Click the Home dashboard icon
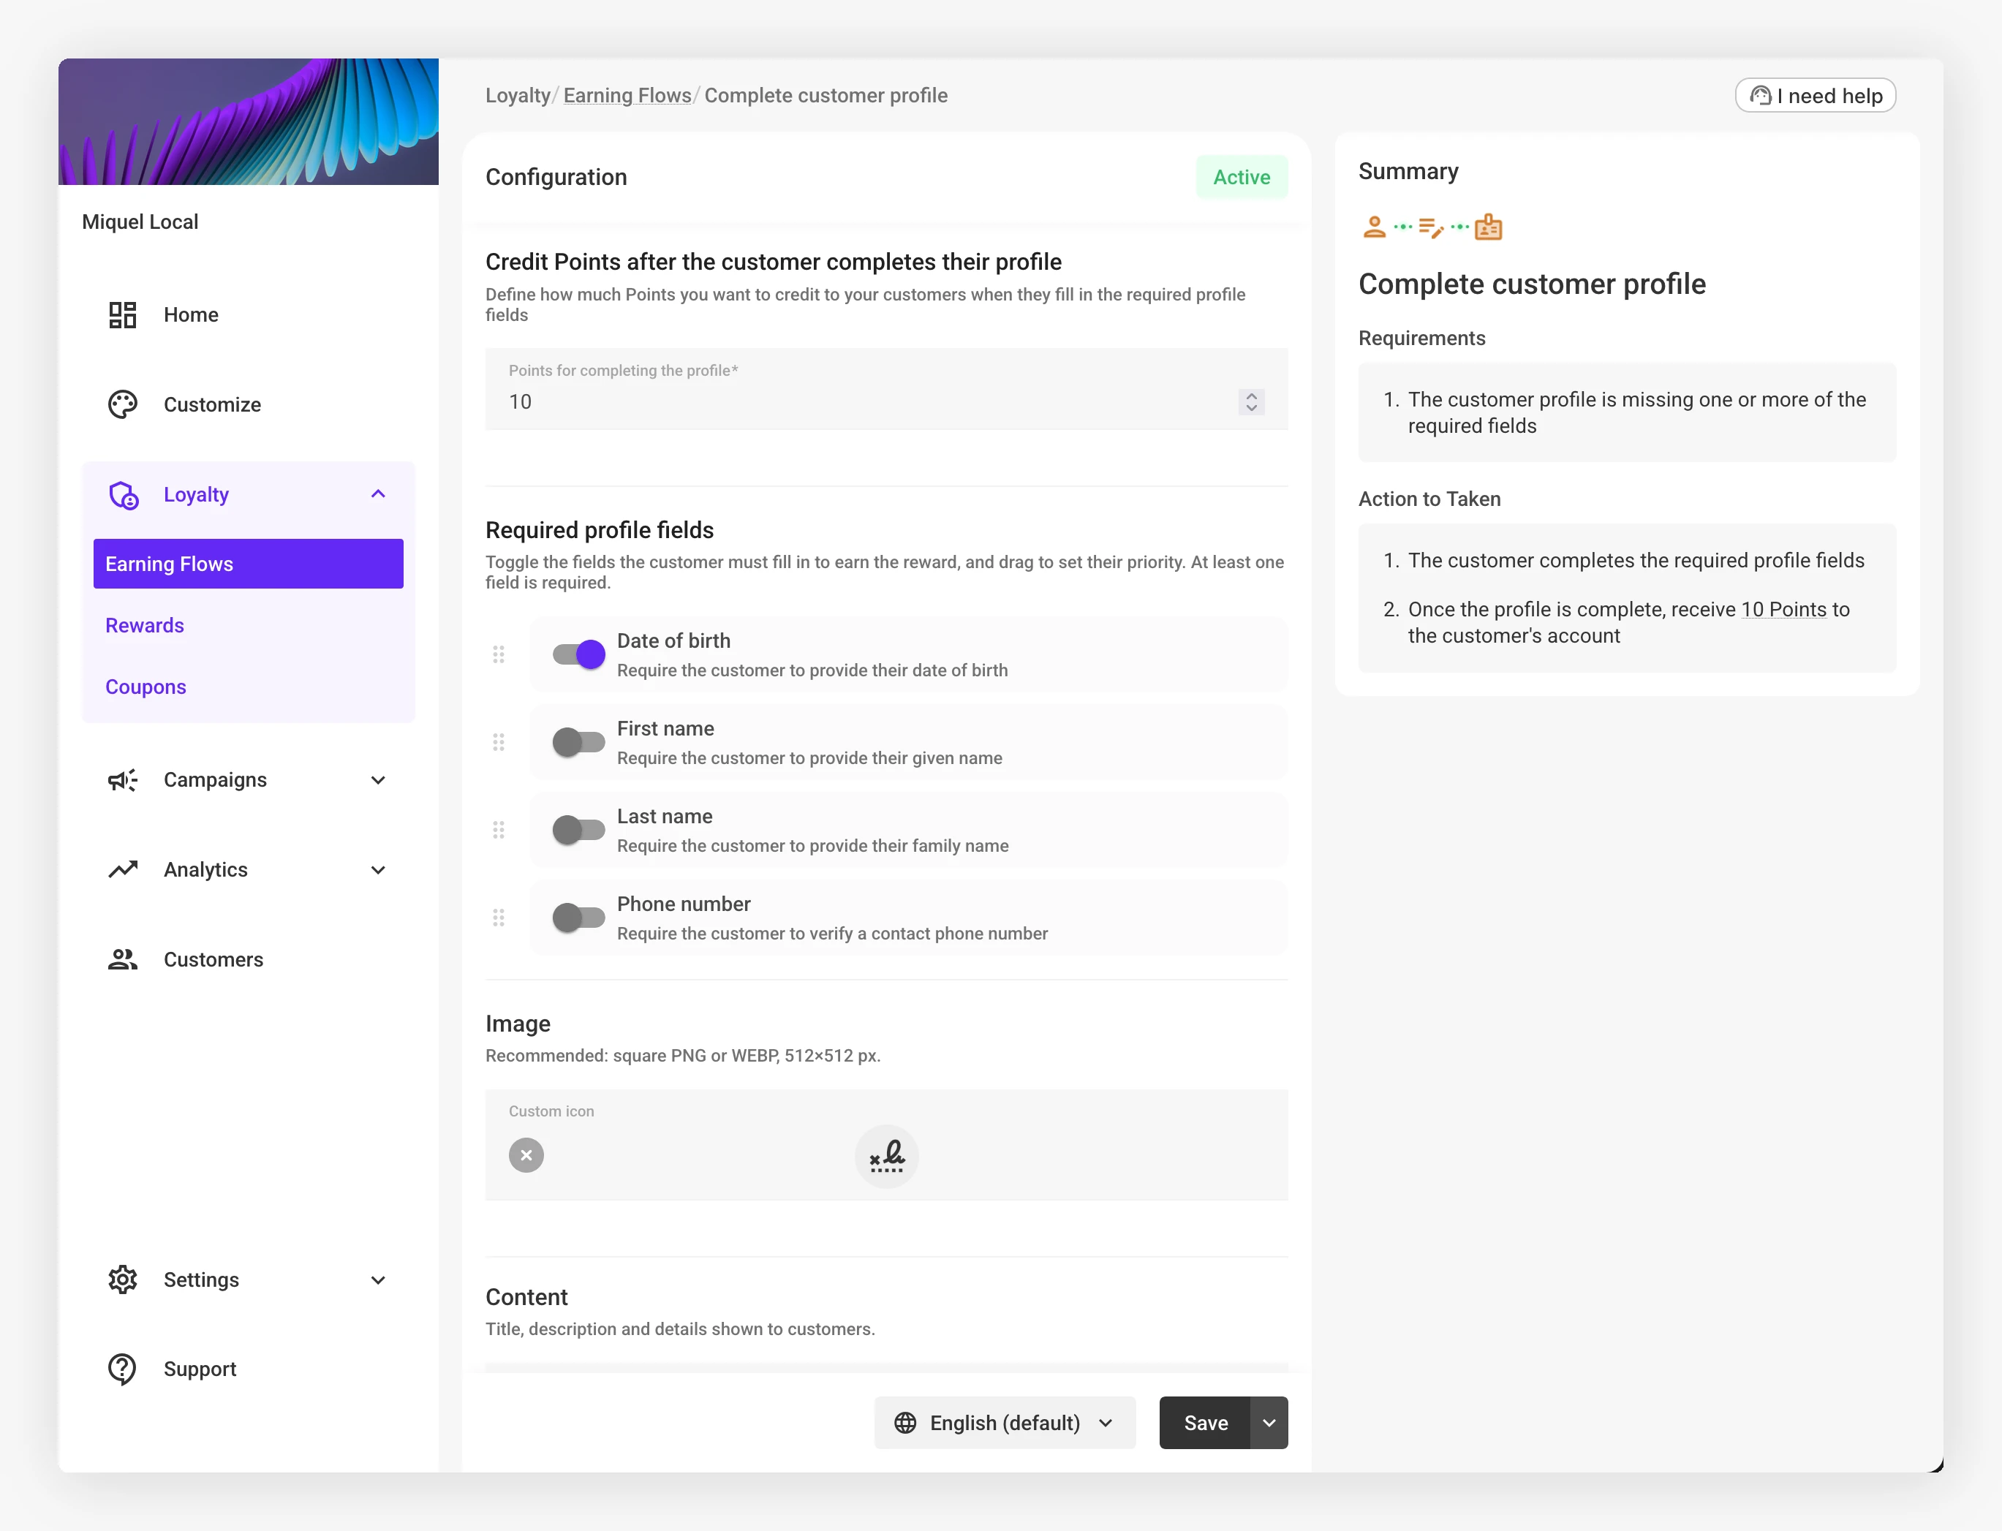 [x=122, y=314]
